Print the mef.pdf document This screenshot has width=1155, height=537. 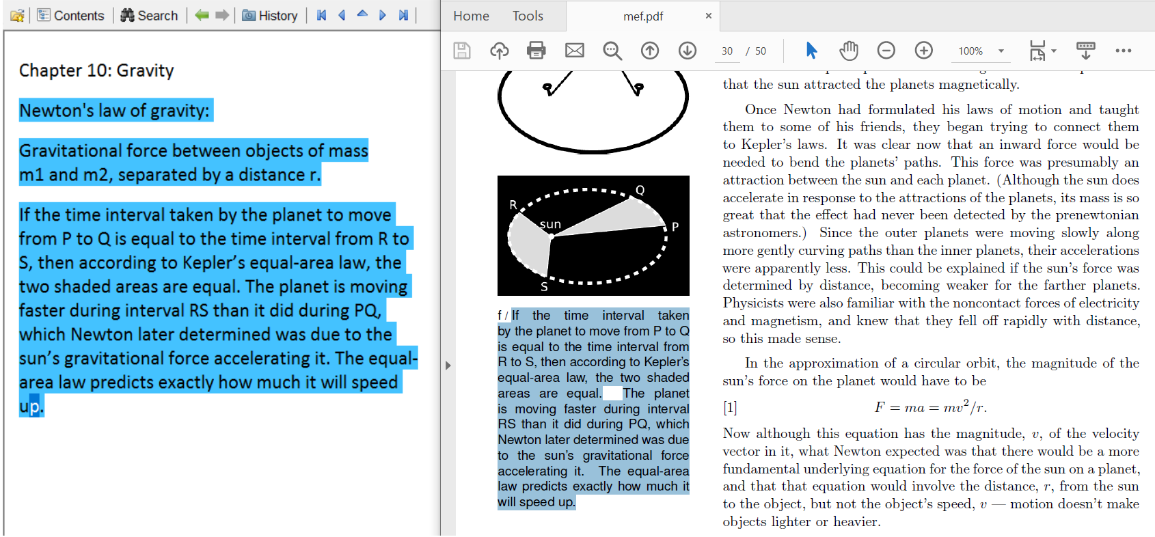point(536,51)
